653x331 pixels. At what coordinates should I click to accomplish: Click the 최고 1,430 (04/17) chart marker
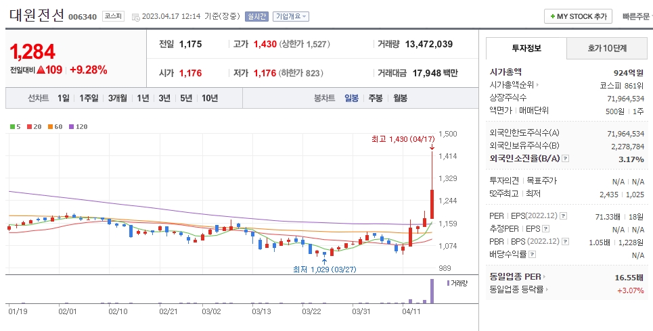403,139
